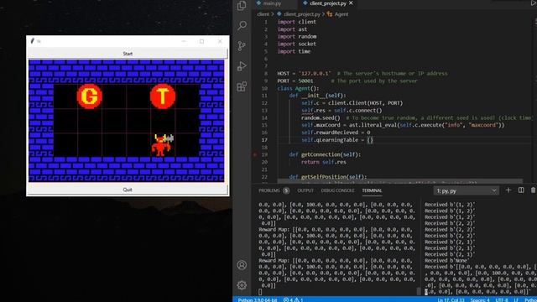Split the terminal with split icon
Image resolution: width=537 pixels, height=302 pixels.
(x=521, y=190)
